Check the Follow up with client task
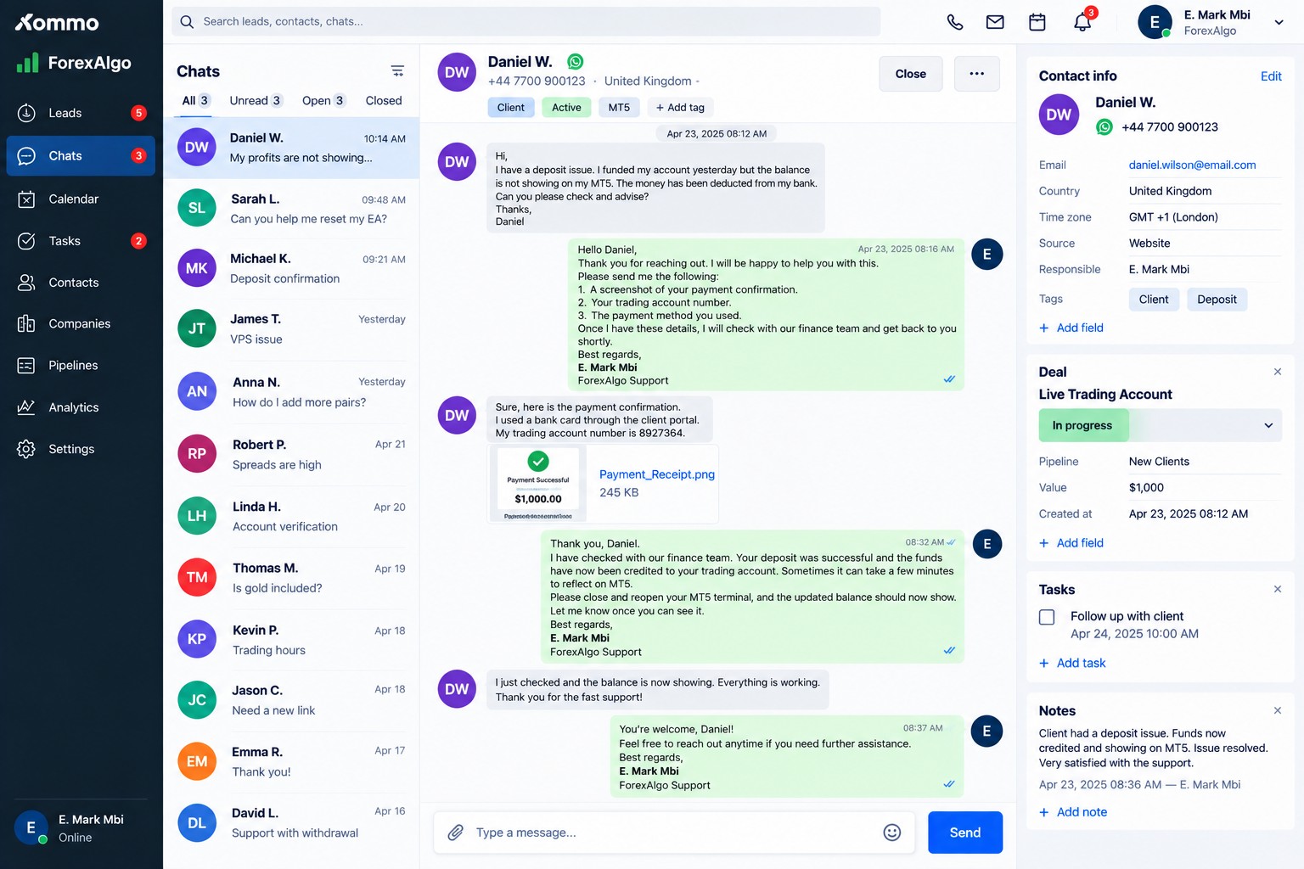This screenshot has width=1304, height=869. (1047, 617)
